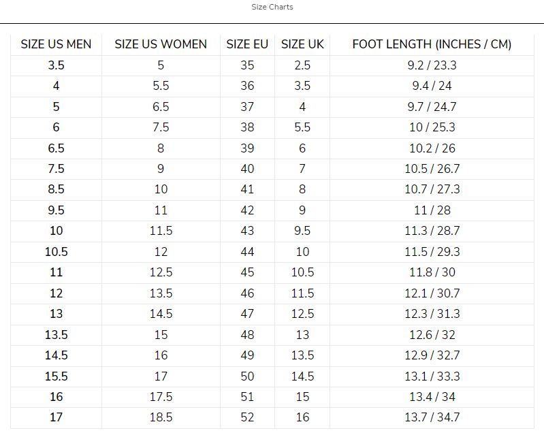The image size is (544, 435).
Task: Click UK size 2.5 cell
Action: (302, 65)
